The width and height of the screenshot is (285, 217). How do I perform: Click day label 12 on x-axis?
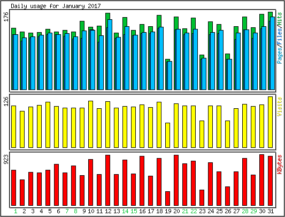(108, 211)
